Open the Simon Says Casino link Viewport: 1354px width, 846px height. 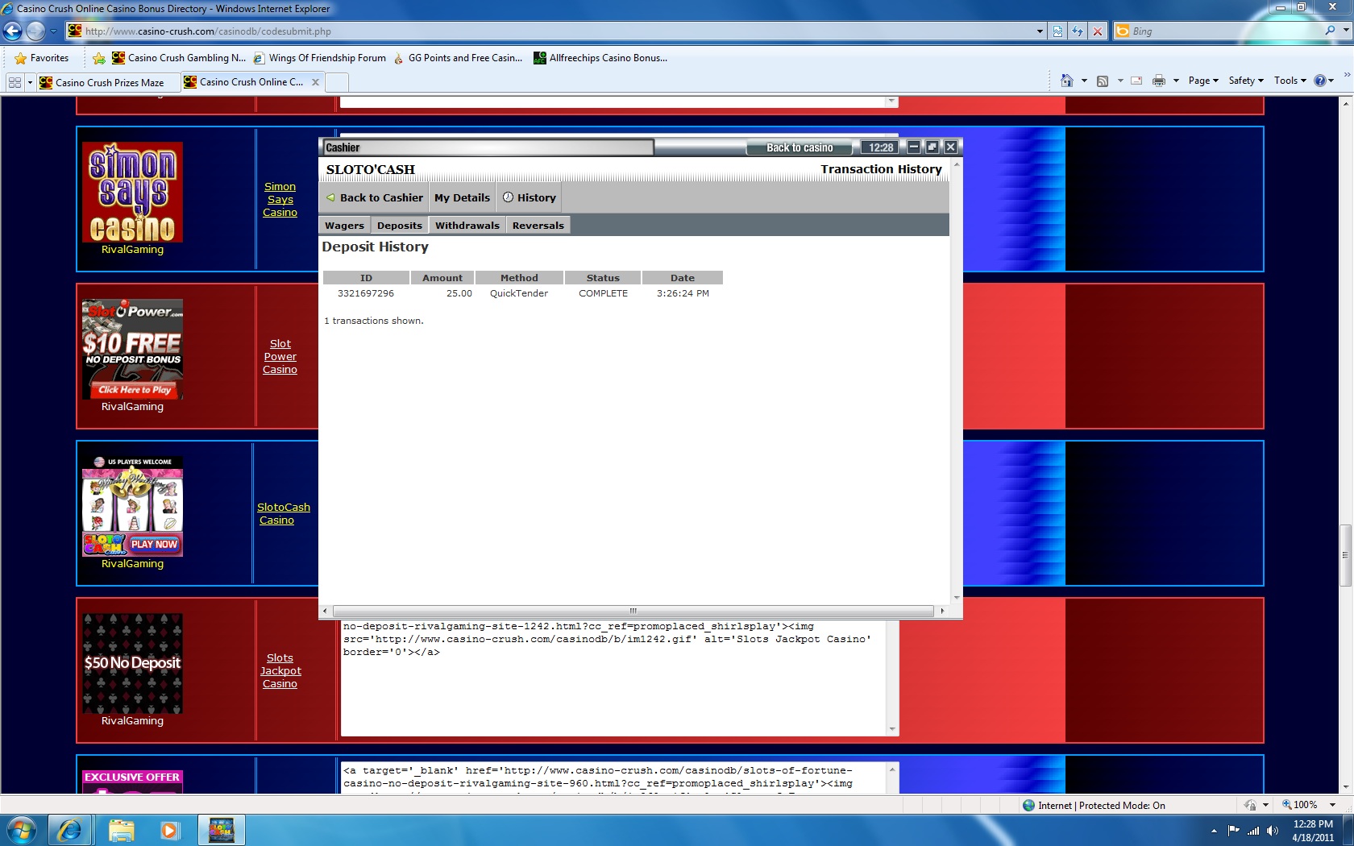point(280,200)
